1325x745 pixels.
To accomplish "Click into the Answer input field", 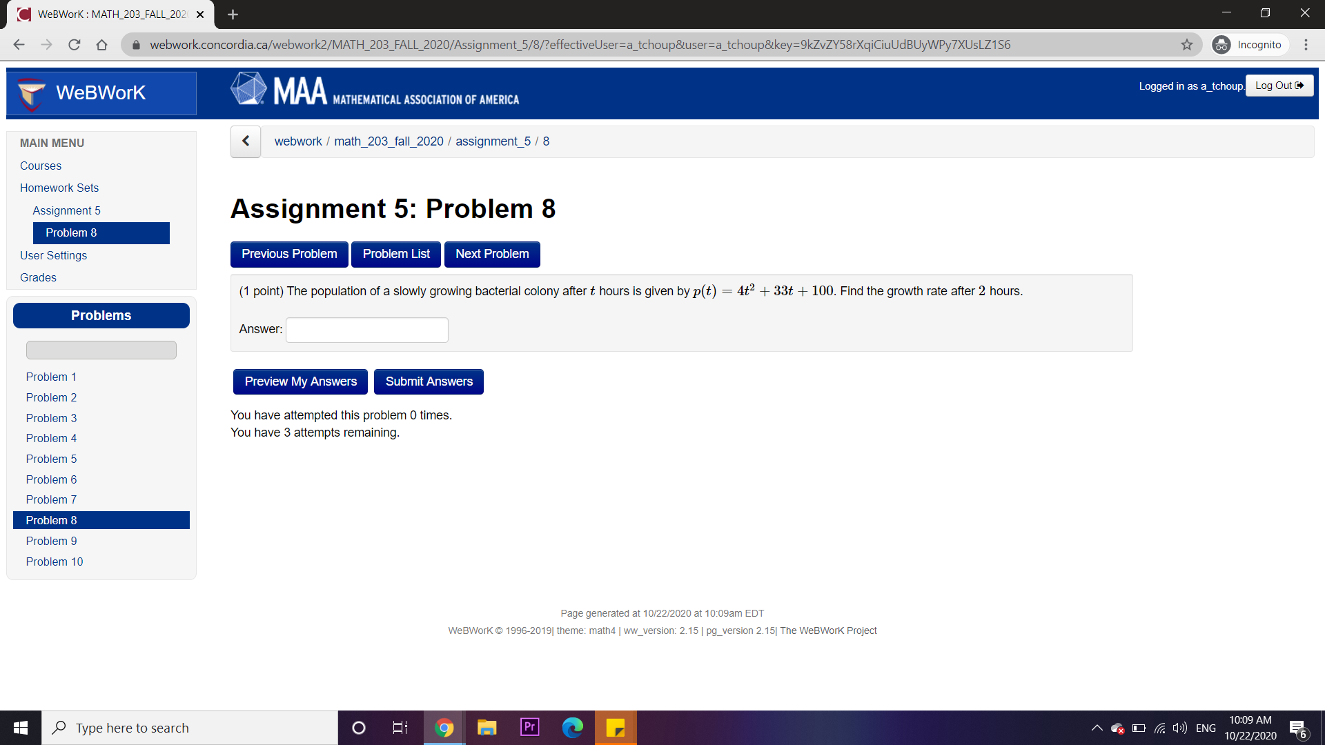I will pos(367,330).
